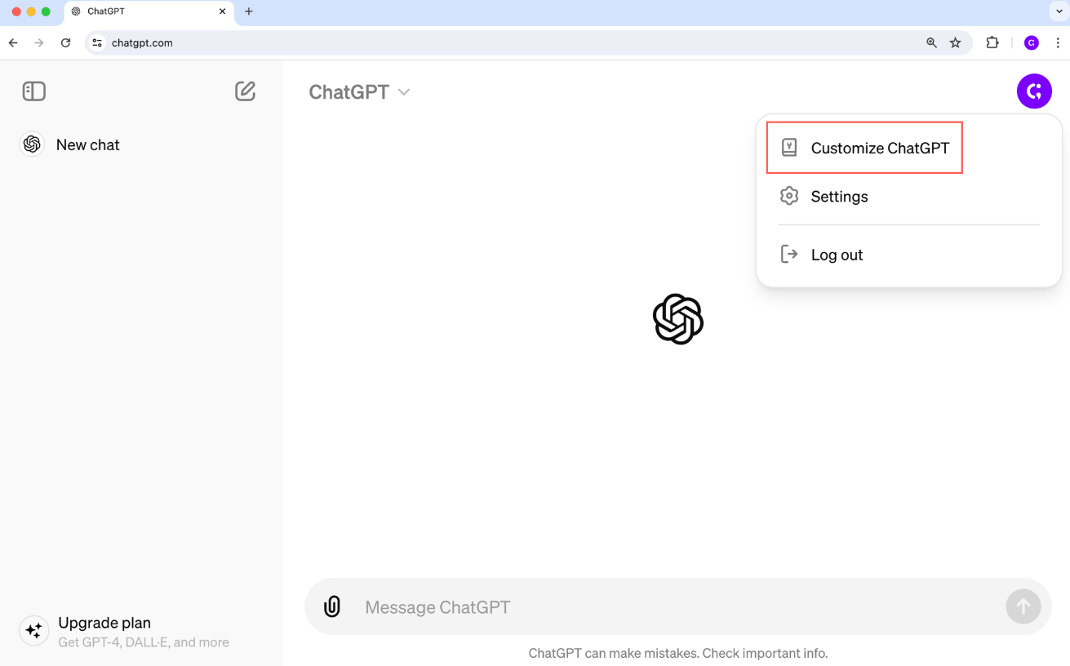
Task: Click the OpenAI logo beside New chat
Action: click(32, 144)
